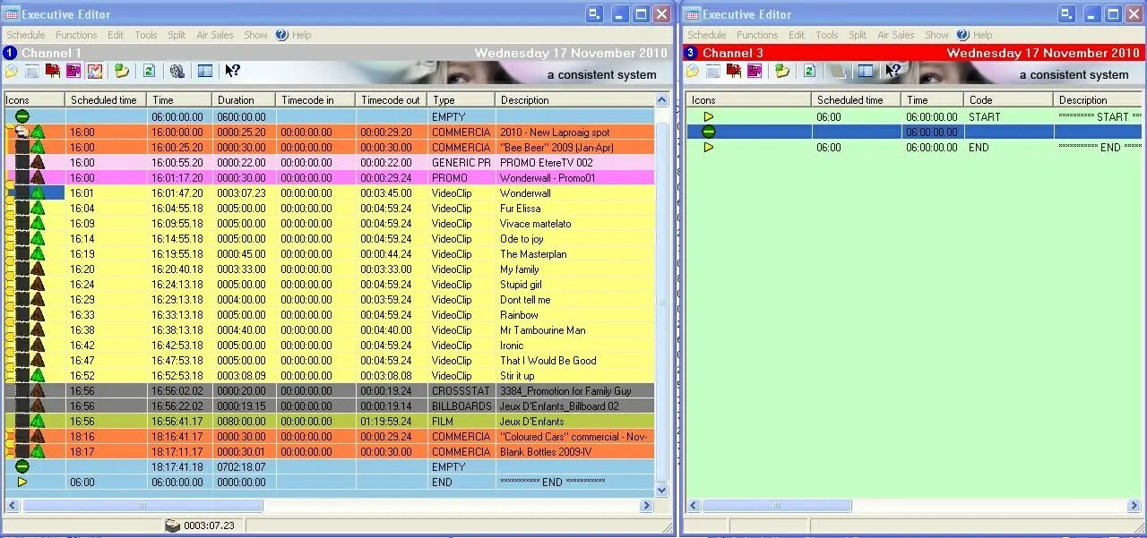Viewport: 1147px width, 538px height.
Task: Click the magenta film icon in Channel 1 toolbar
Action: [73, 72]
